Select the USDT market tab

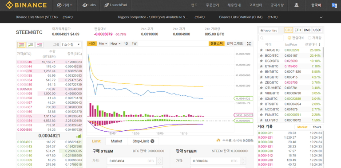[317, 30]
